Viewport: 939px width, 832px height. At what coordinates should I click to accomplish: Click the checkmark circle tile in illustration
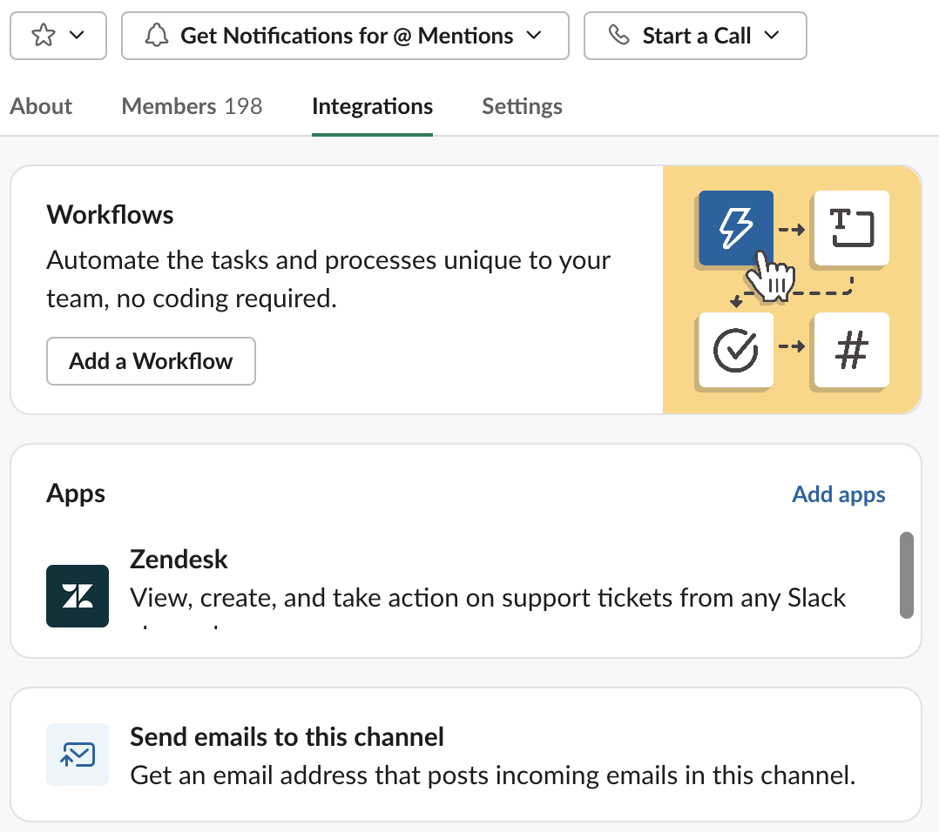(x=735, y=350)
